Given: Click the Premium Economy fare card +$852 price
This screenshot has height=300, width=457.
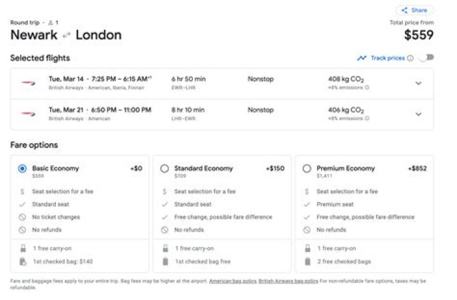Looking at the screenshot, I should (x=417, y=169).
